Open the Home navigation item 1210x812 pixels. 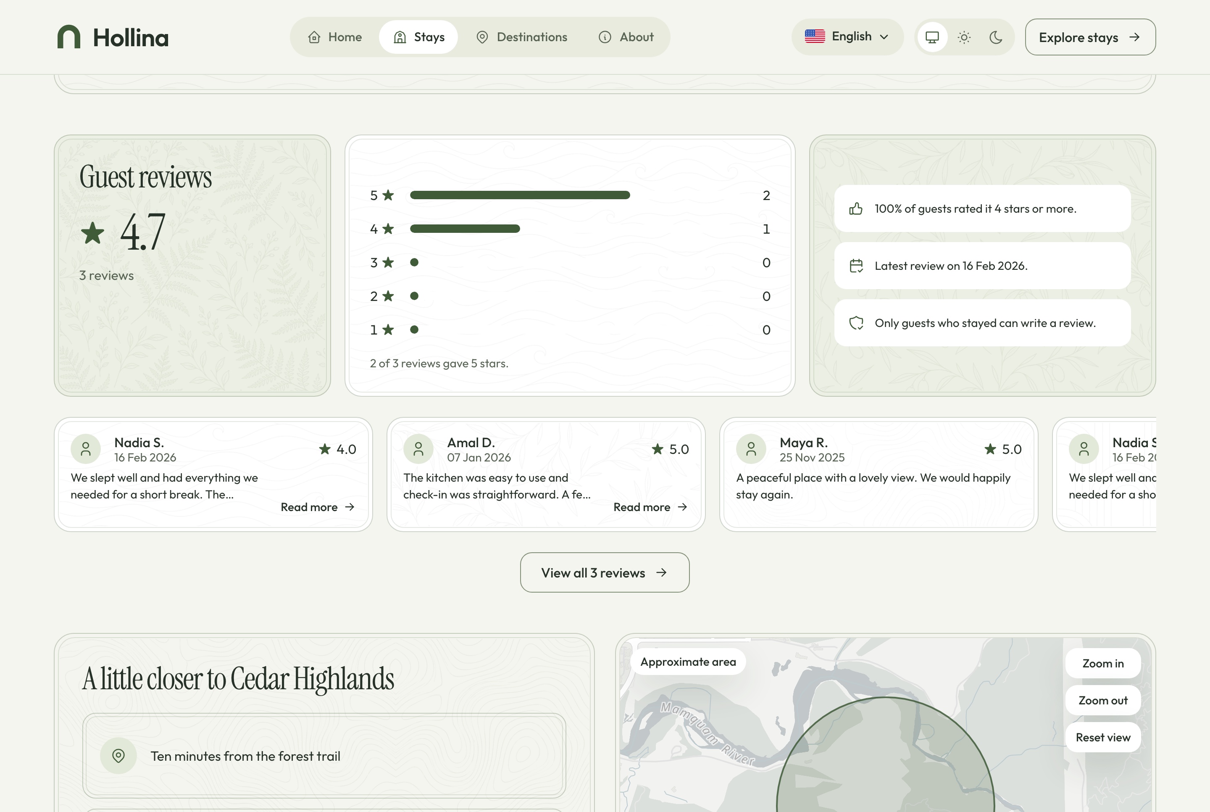335,37
